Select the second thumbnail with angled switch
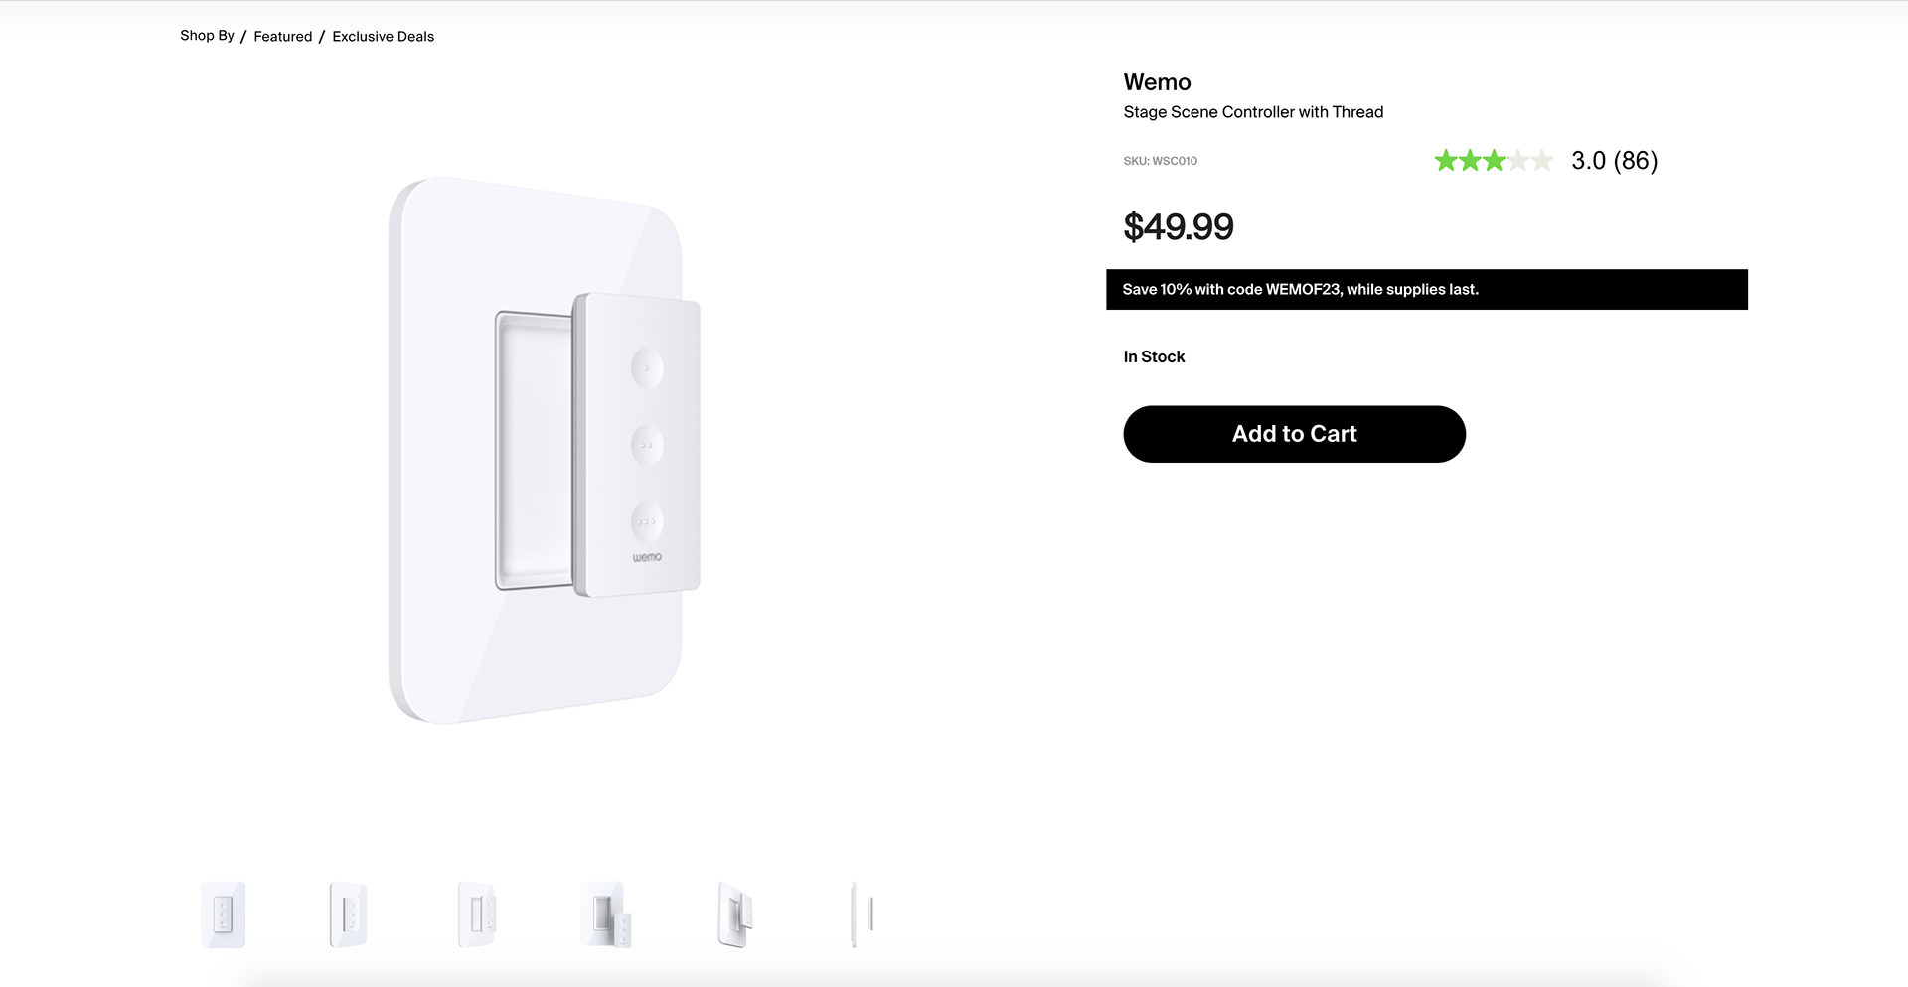Image resolution: width=1908 pixels, height=987 pixels. tap(349, 915)
